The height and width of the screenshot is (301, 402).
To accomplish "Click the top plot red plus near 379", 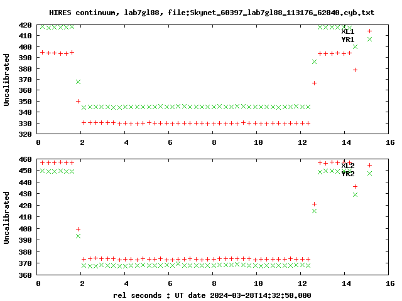I will (x=355, y=70).
